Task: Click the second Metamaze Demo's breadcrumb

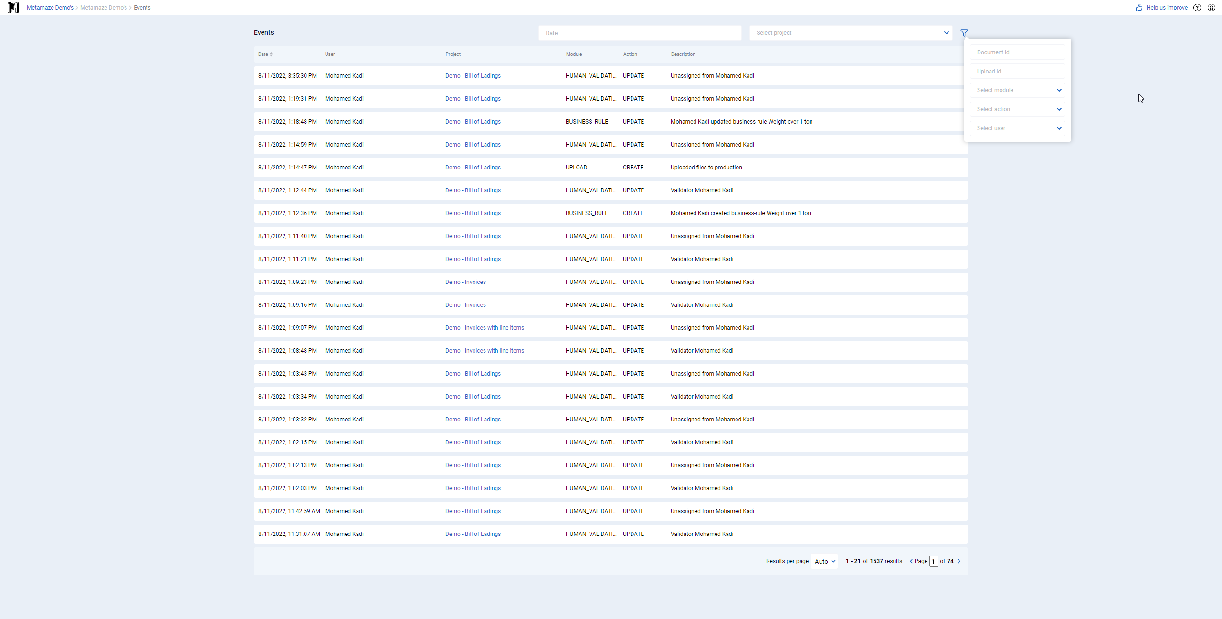Action: (104, 8)
